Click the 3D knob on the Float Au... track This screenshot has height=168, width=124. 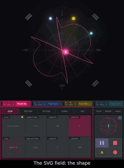4,103
